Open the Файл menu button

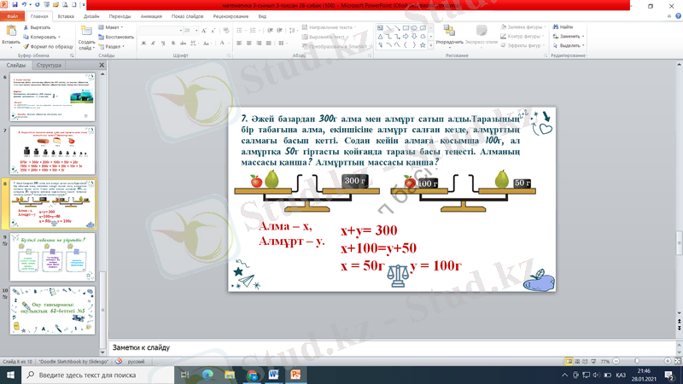(12, 16)
